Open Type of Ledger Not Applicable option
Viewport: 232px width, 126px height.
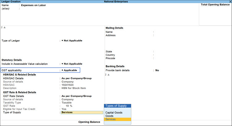(73, 40)
